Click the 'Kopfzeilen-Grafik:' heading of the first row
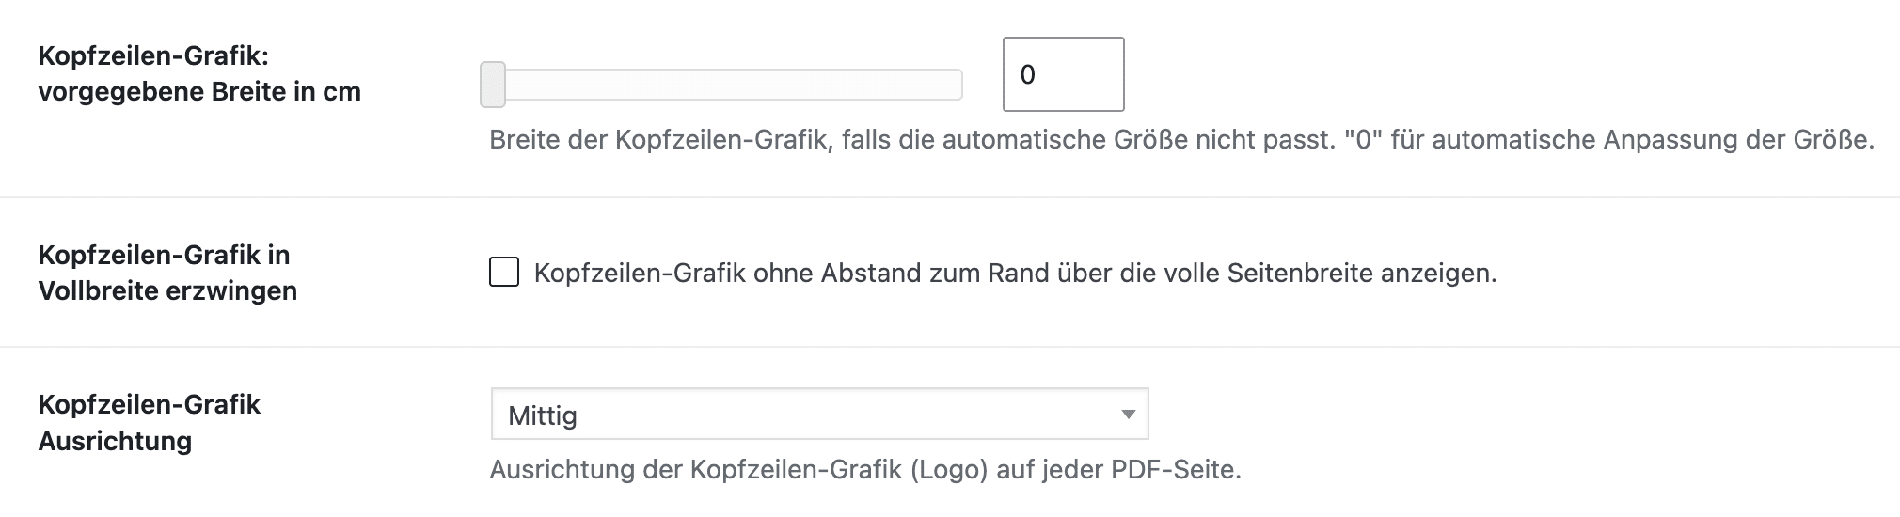This screenshot has height=517, width=1900. [153, 56]
